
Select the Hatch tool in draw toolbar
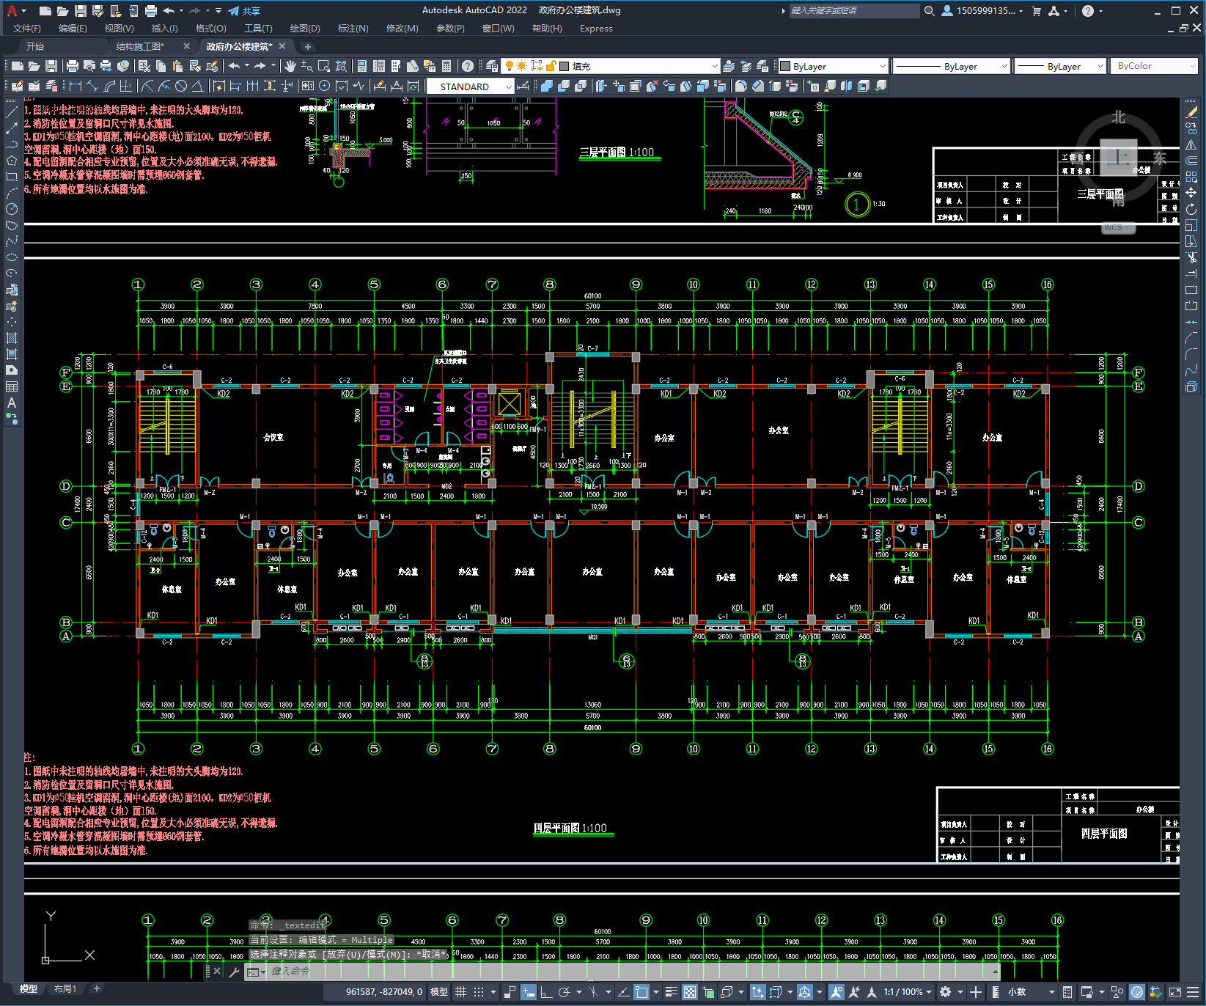(x=12, y=338)
